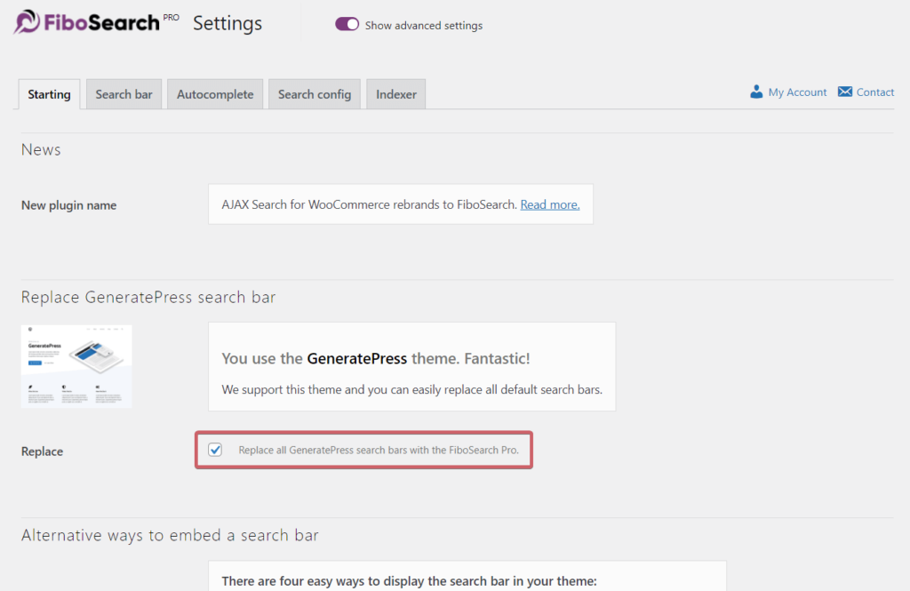Toggle Show advanced settings switch
910x591 pixels.
coord(347,24)
